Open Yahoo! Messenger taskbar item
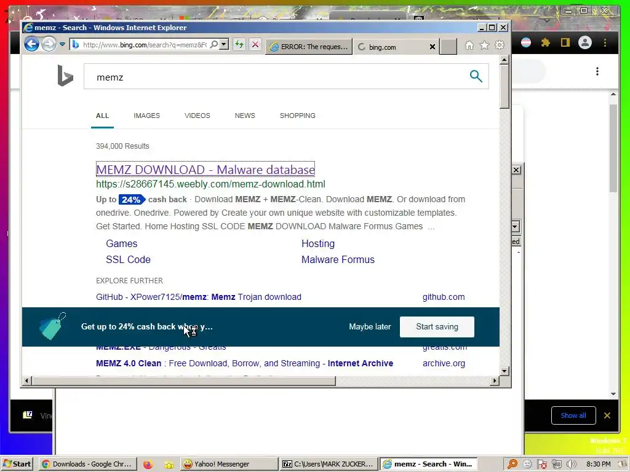 click(x=229, y=464)
